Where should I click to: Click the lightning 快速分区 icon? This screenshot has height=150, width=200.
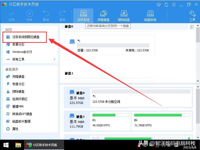pos(8,84)
